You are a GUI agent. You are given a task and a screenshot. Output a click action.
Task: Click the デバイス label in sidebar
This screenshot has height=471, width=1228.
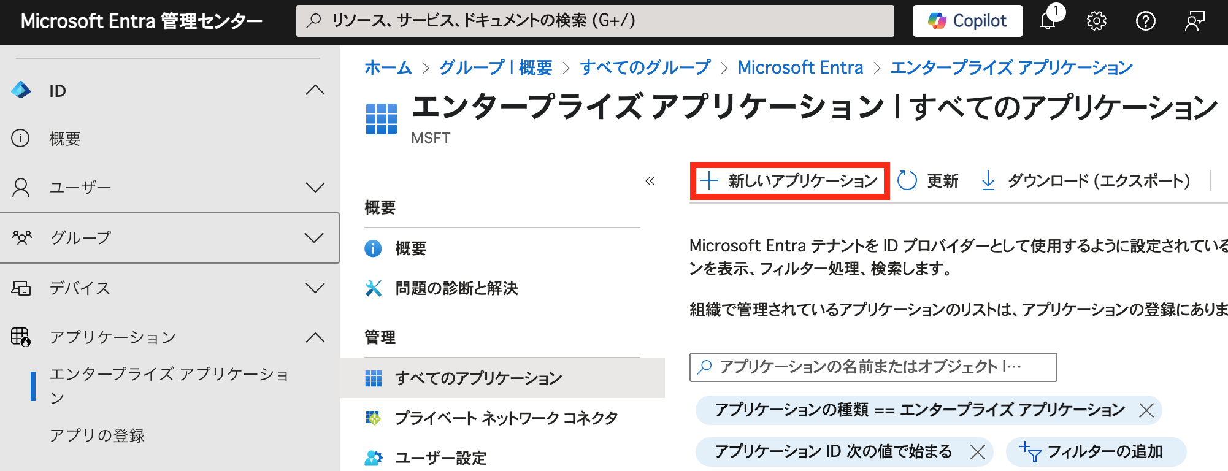point(80,288)
